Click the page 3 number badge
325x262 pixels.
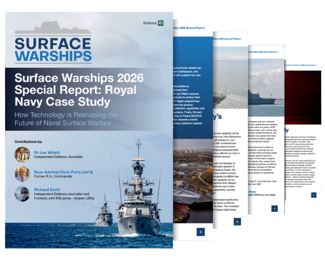click(237, 222)
